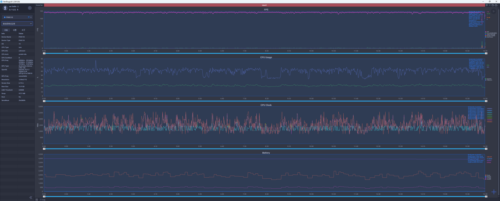Select the SceneTab tab
The image size is (500, 201).
[39, 5]
